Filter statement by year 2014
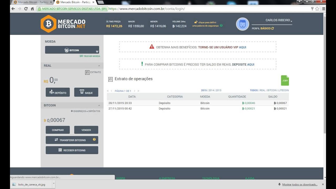336x189 pixels. pyautogui.click(x=211, y=90)
